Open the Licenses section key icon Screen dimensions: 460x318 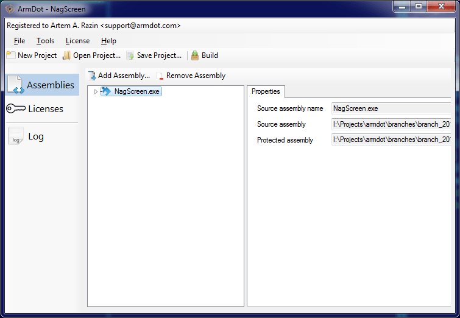tap(16, 108)
